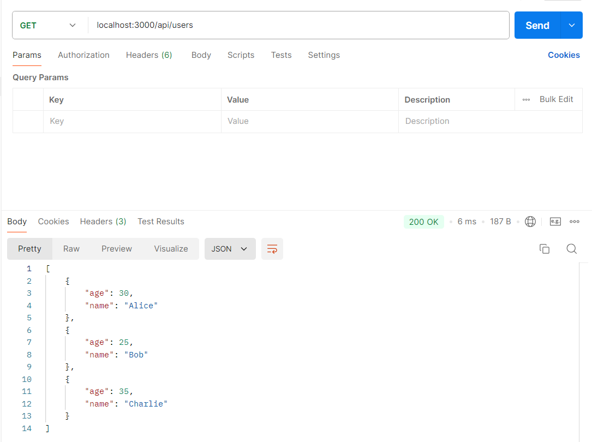Save response as example using the e.g. icon
This screenshot has height=442, width=592.
[x=555, y=221]
